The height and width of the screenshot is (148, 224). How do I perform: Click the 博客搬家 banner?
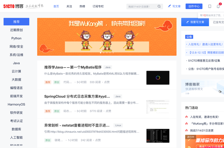pos(203,88)
